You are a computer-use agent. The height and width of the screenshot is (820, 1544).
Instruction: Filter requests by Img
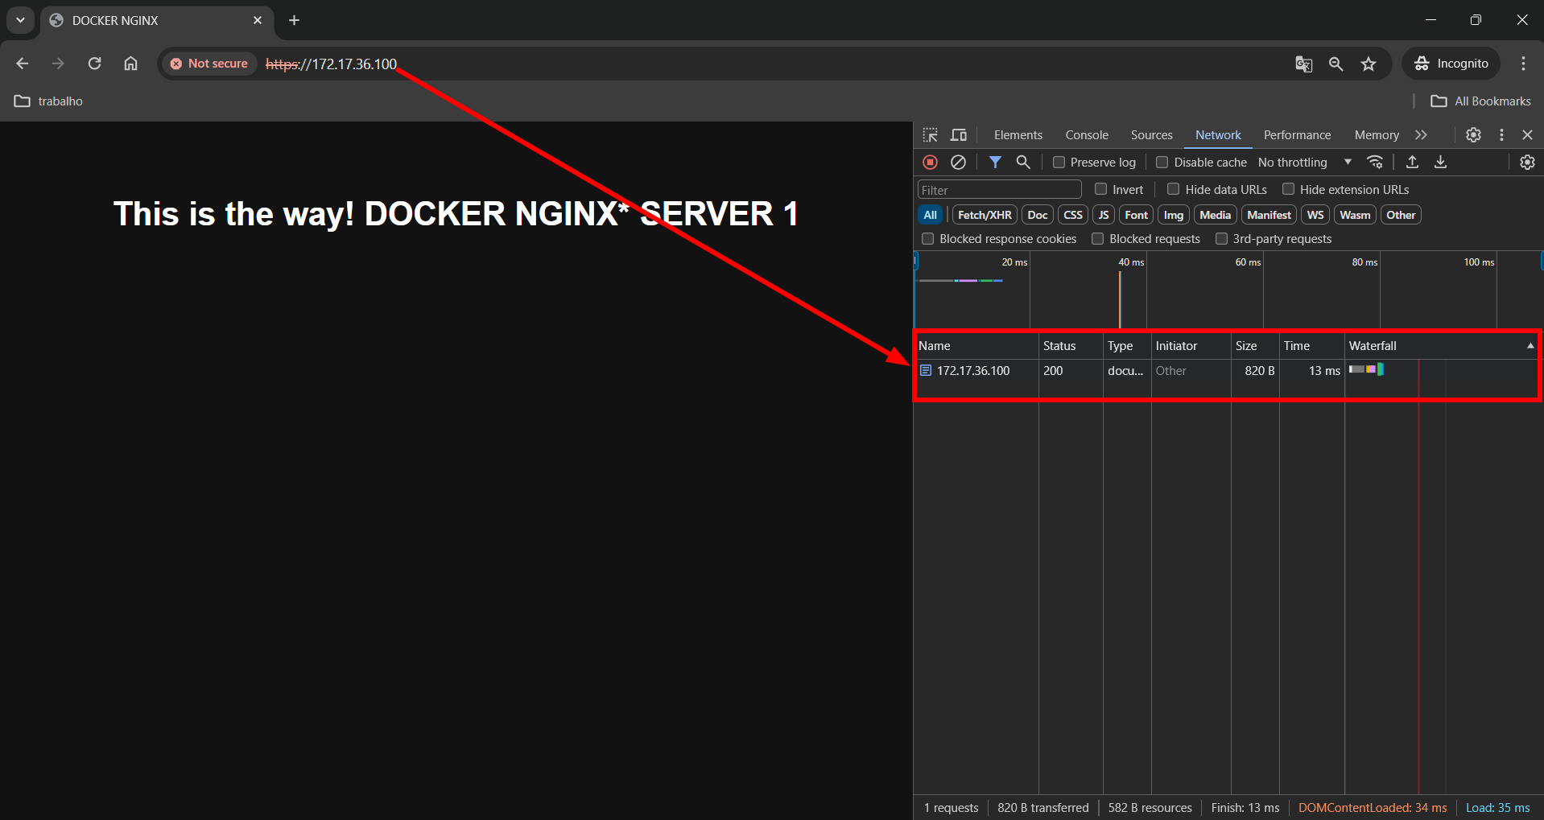pos(1174,215)
